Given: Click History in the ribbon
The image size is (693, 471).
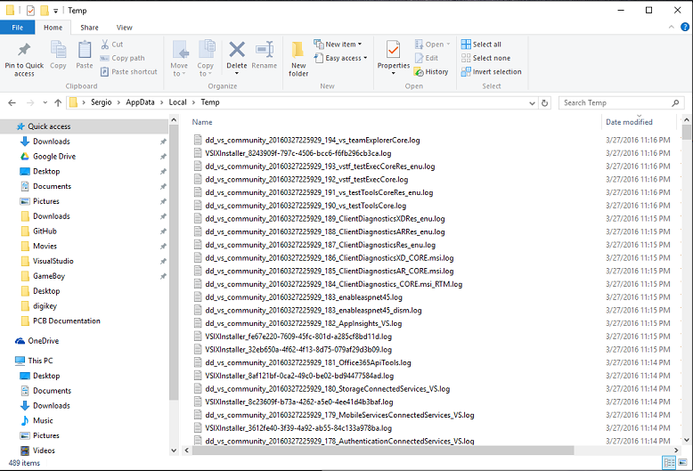Looking at the screenshot, I should click(431, 71).
